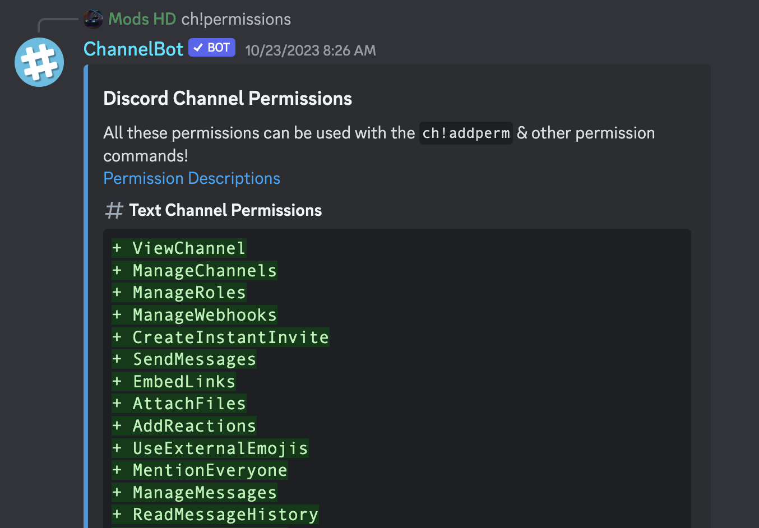759x528 pixels.
Task: Click the ManageWebhooks permission line
Action: [195, 315]
